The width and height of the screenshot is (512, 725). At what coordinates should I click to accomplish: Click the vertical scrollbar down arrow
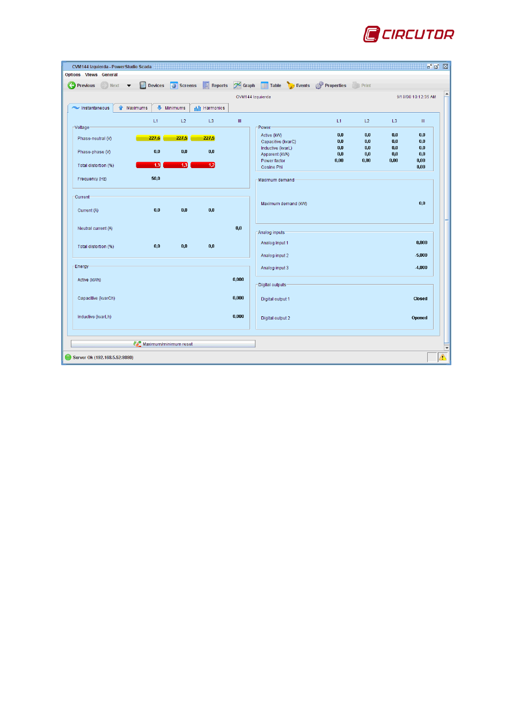[447, 347]
